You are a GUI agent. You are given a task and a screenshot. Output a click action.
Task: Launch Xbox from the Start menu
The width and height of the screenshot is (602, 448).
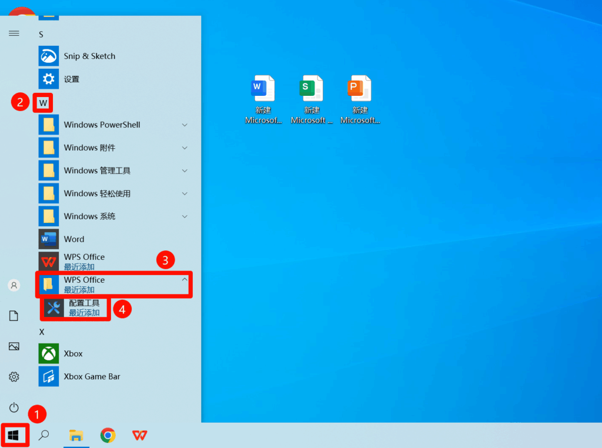coord(73,354)
